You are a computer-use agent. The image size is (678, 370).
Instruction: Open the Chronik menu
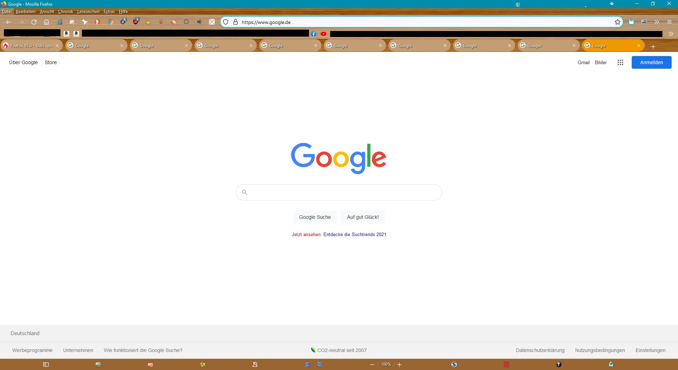66,12
